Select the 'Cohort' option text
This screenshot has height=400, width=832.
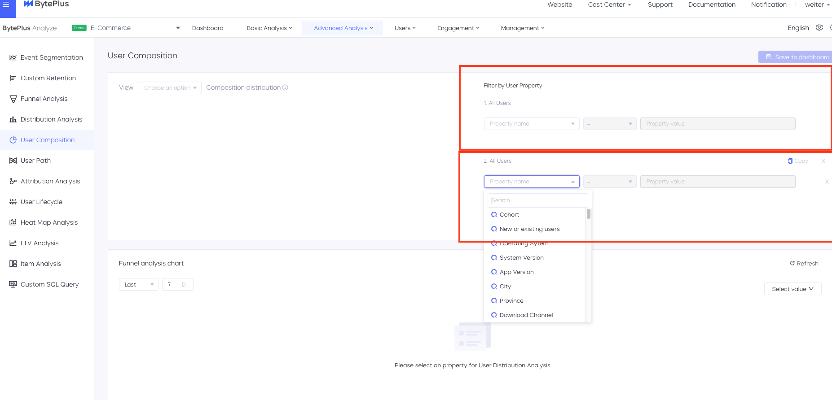509,215
